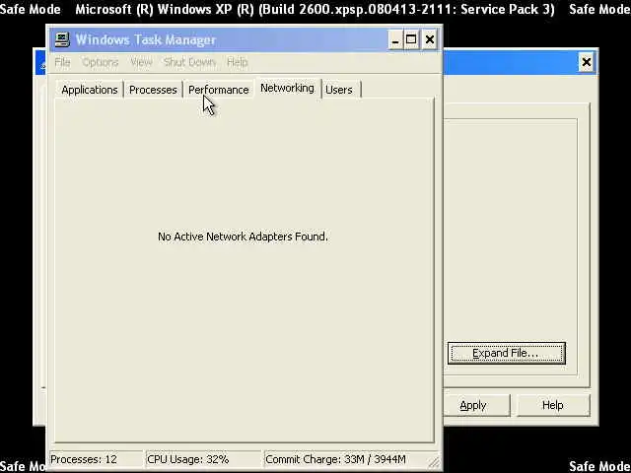Click the Task Manager resize grip corner
The height and width of the screenshot is (473, 631).
pyautogui.click(x=434, y=462)
